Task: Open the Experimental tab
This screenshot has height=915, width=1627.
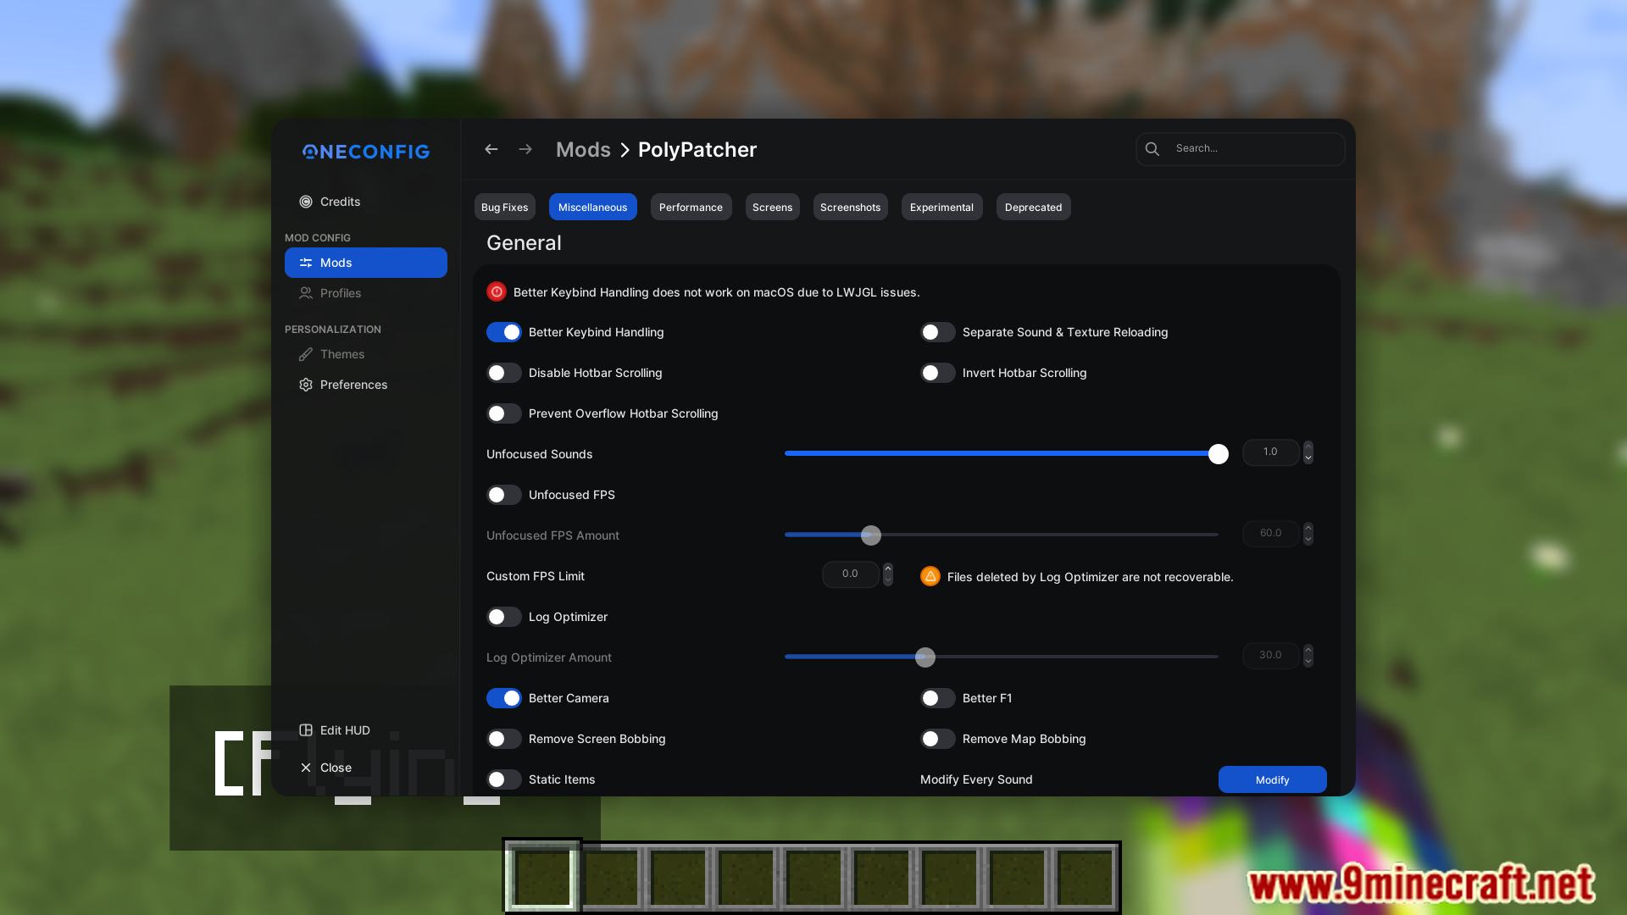Action: 942,207
